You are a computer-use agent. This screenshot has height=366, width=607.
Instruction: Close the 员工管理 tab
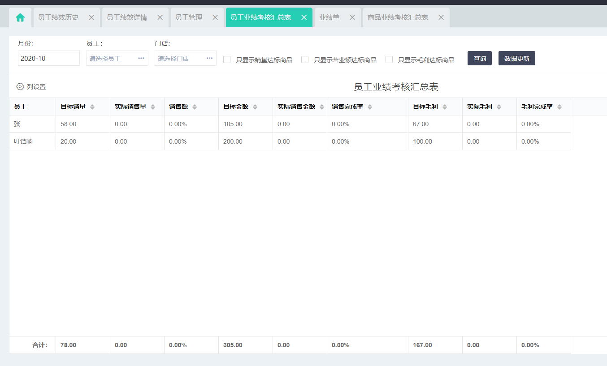(215, 17)
